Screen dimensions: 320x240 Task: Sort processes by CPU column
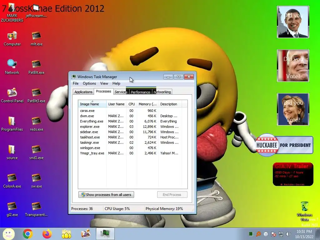click(x=132, y=104)
